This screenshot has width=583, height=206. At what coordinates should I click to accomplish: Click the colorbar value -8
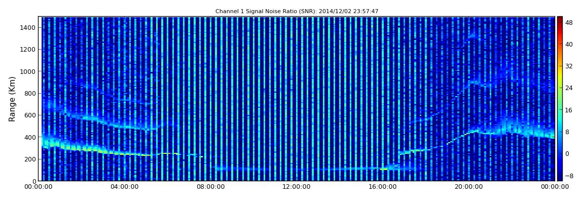pyautogui.click(x=569, y=176)
